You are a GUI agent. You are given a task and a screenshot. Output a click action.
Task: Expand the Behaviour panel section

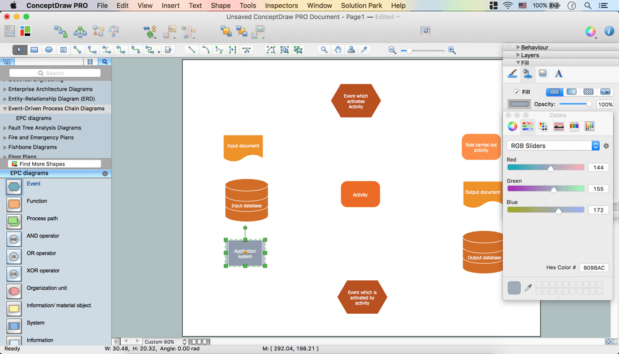pos(517,47)
